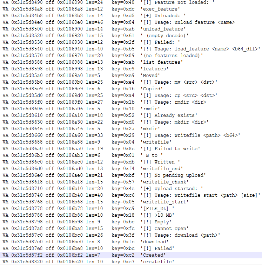Click the 'mkdir' decoded string
The height and width of the screenshot is (265, 262).
[x=150, y=128]
